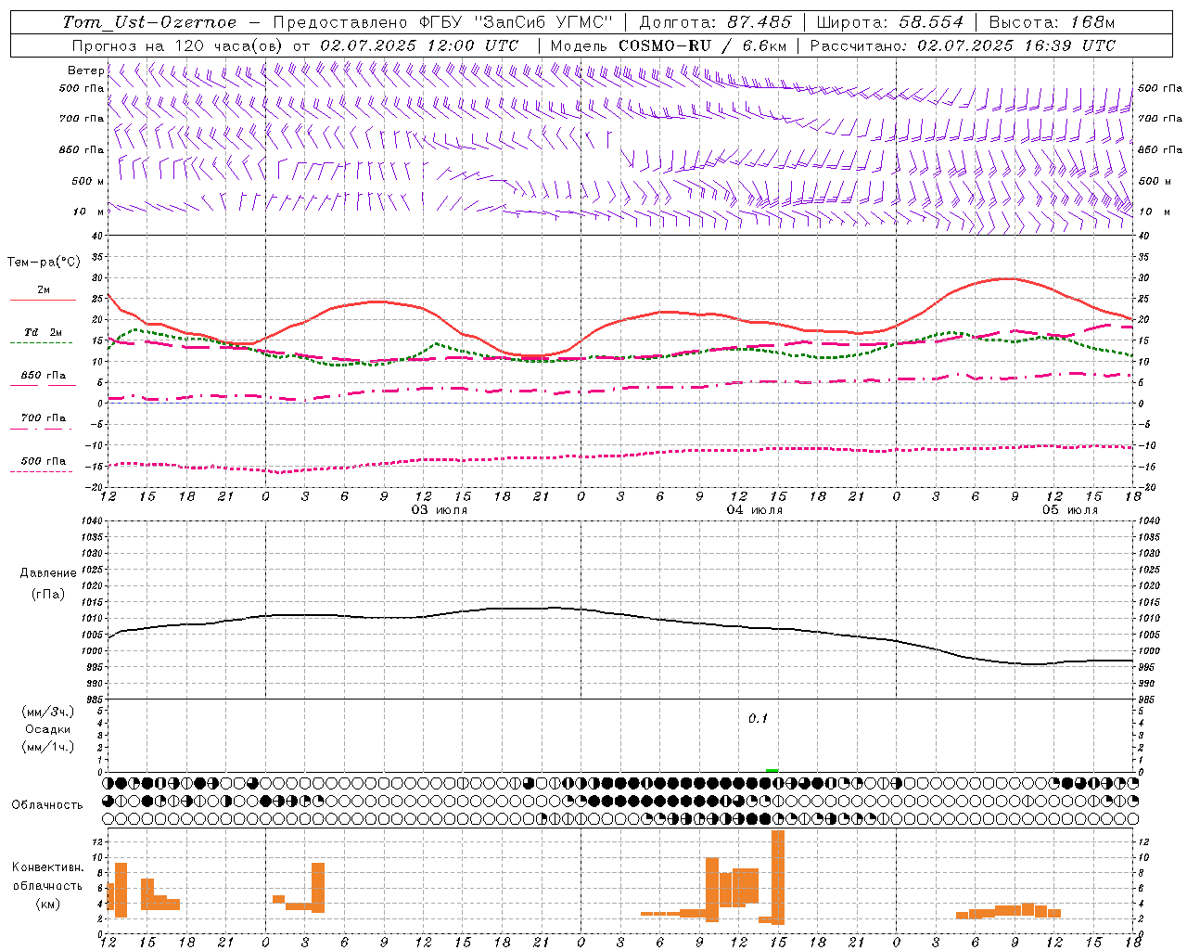Click the 'Конвективн.' convective cloud label
The image size is (1187, 950).
click(47, 867)
